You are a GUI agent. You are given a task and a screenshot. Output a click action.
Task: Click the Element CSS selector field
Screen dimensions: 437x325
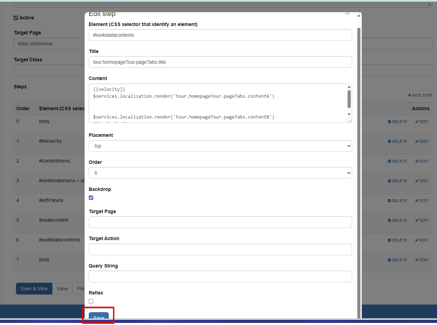[x=220, y=35]
